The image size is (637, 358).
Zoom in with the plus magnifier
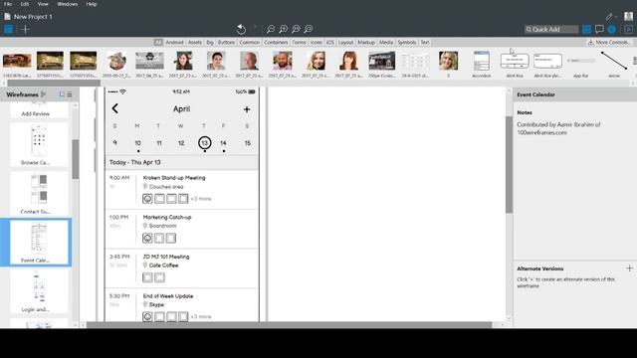[x=284, y=29]
